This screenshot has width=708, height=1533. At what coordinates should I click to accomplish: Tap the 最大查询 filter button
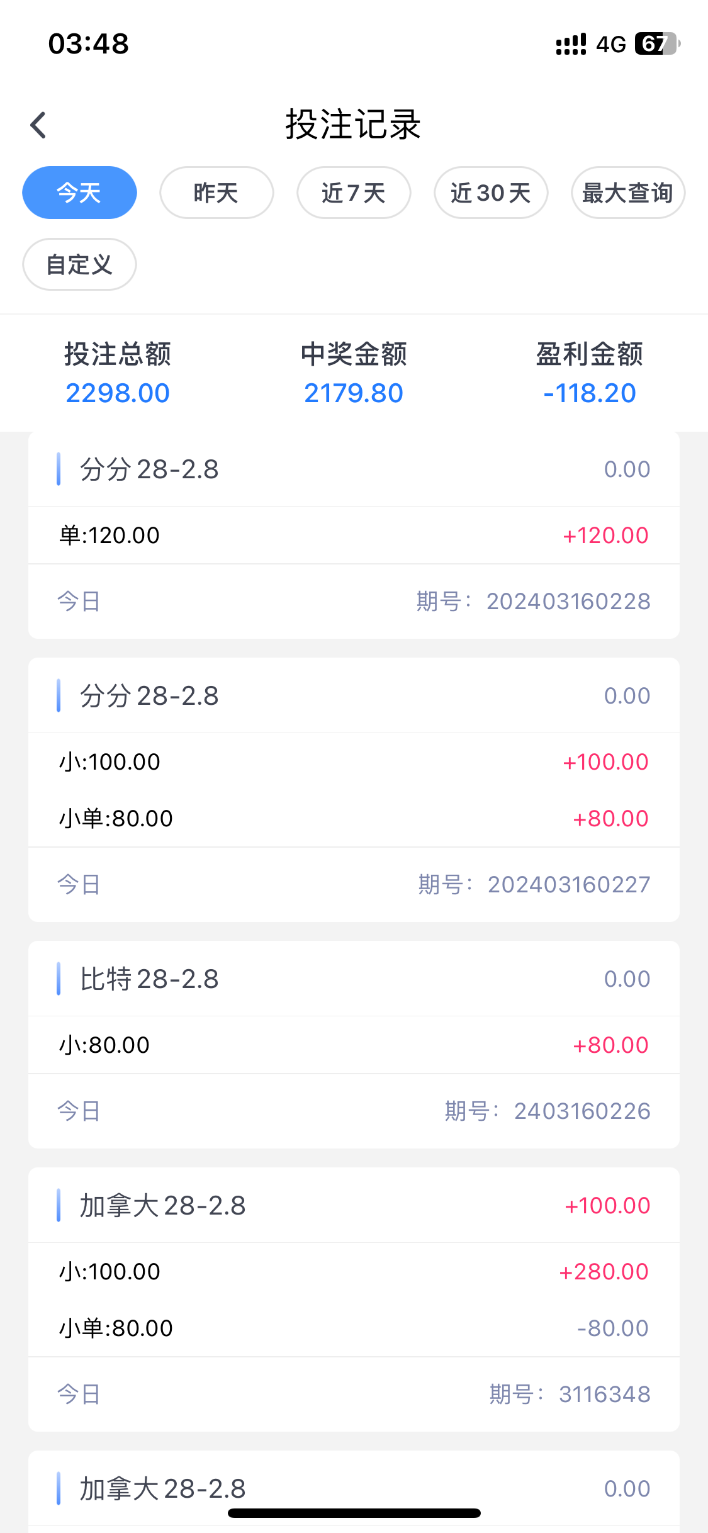point(627,193)
